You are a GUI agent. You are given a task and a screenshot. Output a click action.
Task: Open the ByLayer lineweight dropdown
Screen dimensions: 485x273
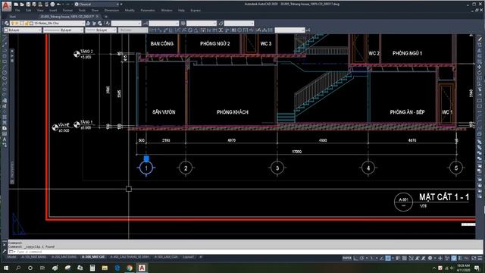101,30
